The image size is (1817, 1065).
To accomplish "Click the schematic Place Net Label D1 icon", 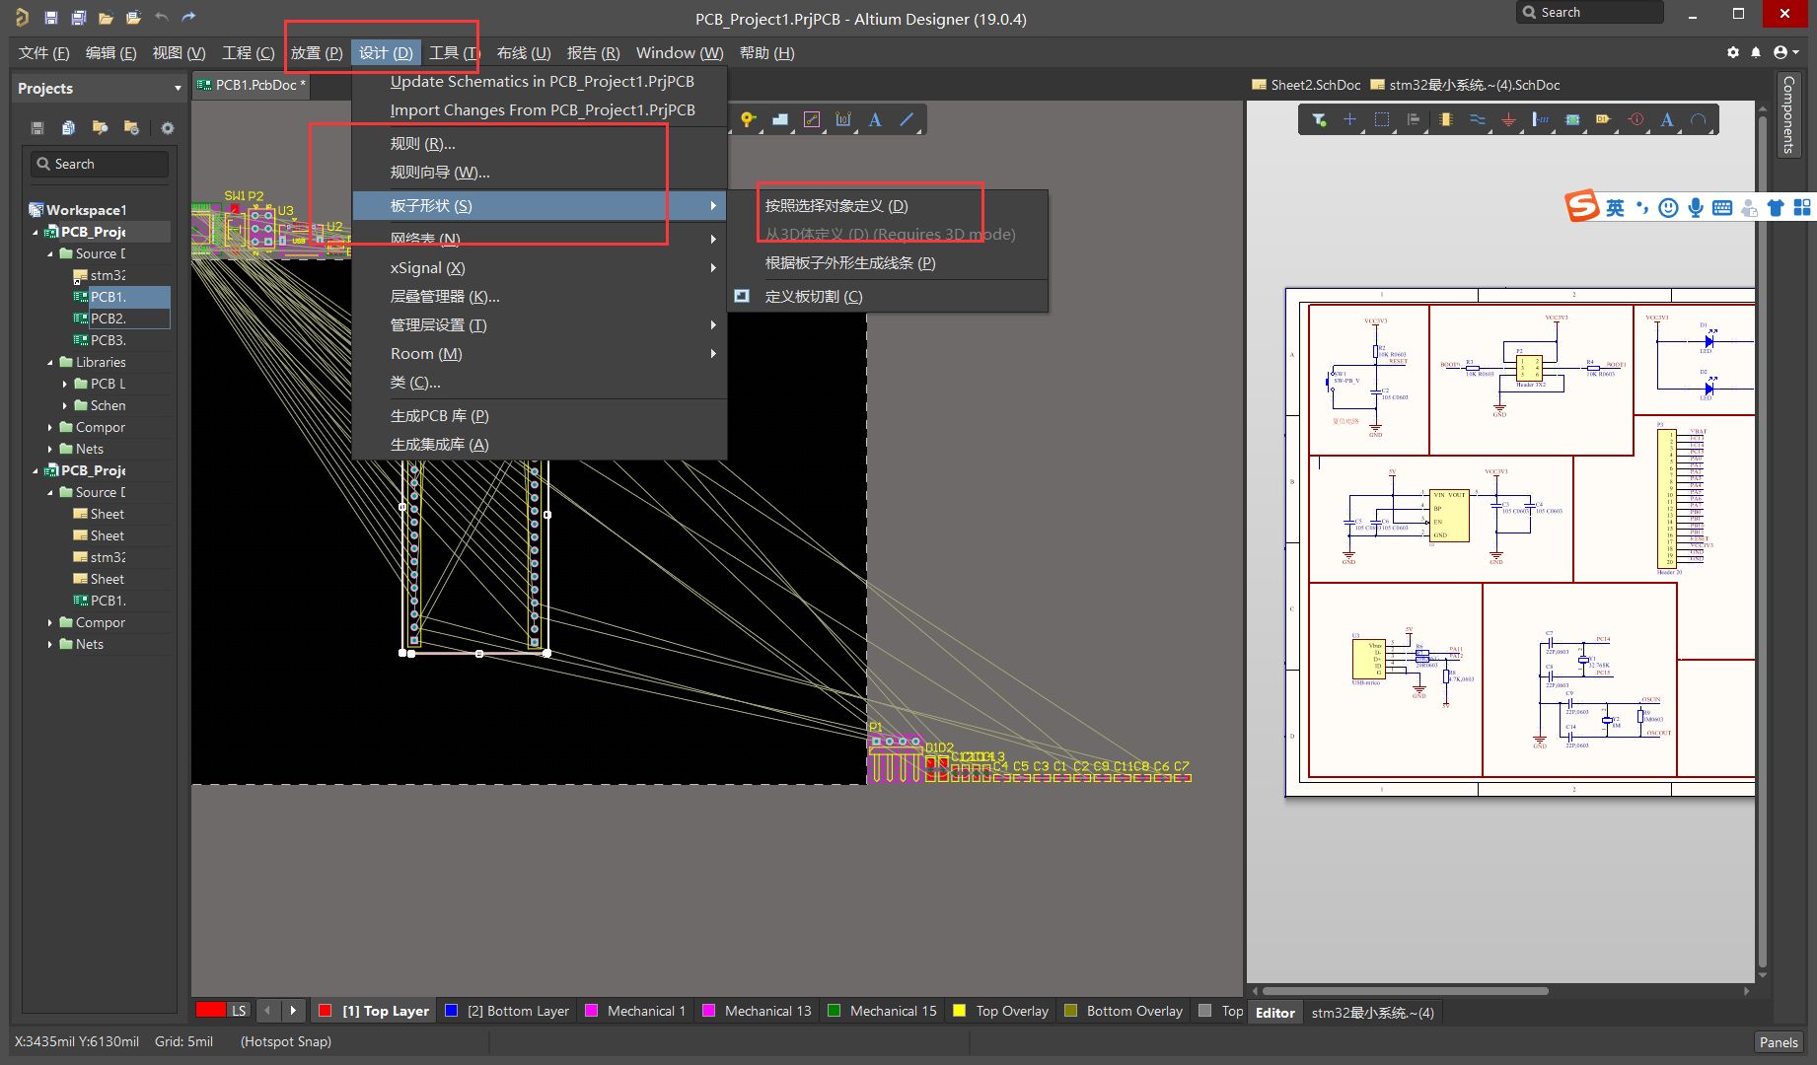I will click(1604, 120).
